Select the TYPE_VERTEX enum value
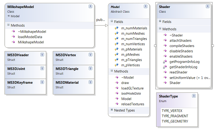Viewport: 219px width, 131px height. tap(172, 111)
